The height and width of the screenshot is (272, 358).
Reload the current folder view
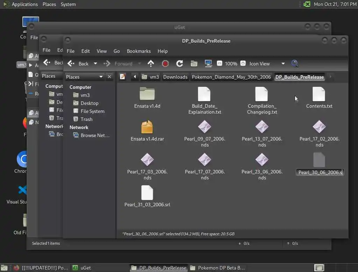(x=180, y=64)
